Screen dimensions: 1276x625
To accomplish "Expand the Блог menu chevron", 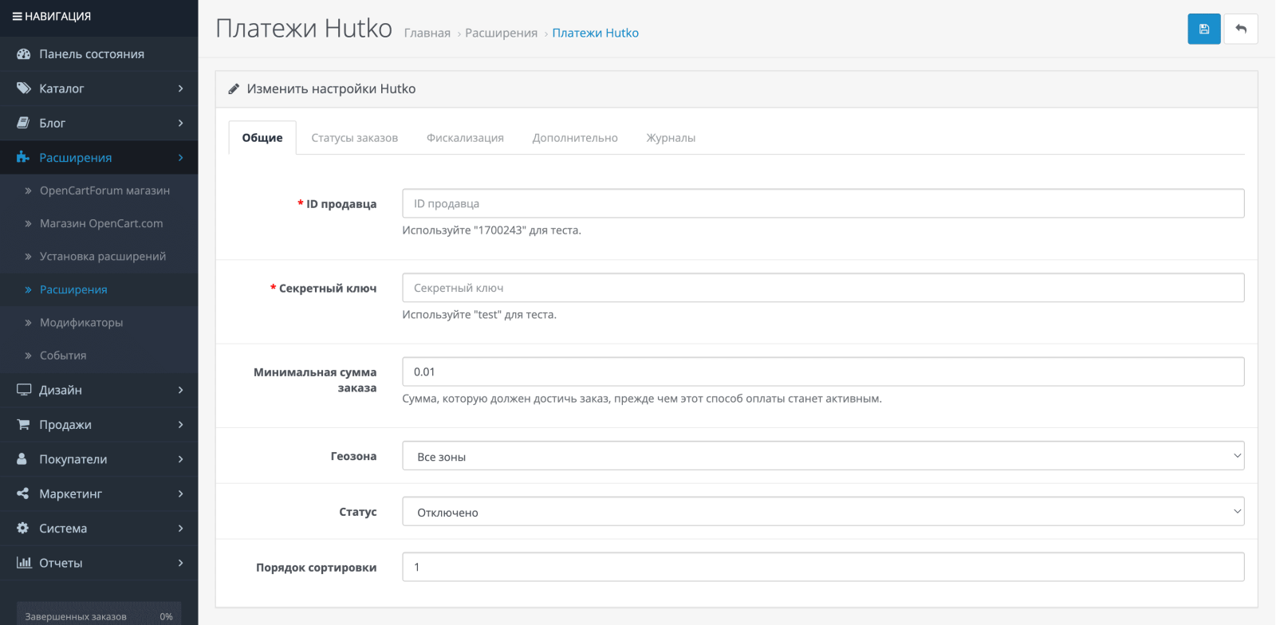I will tap(181, 123).
